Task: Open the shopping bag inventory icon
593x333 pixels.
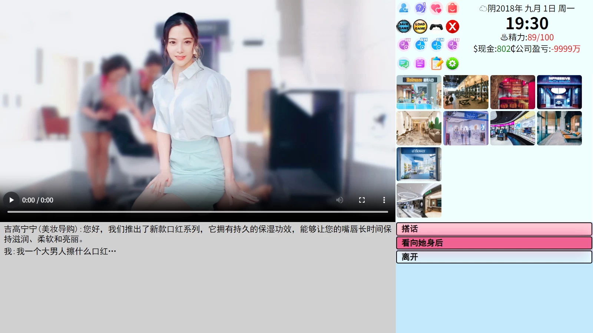Action: (x=452, y=7)
